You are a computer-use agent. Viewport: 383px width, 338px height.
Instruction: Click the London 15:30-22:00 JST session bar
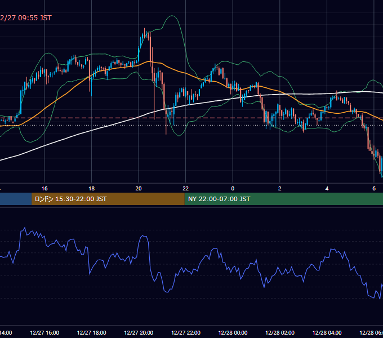pos(108,199)
